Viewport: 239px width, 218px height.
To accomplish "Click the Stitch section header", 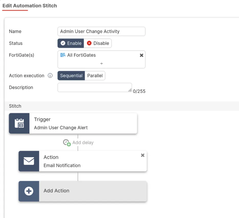I will click(15, 106).
